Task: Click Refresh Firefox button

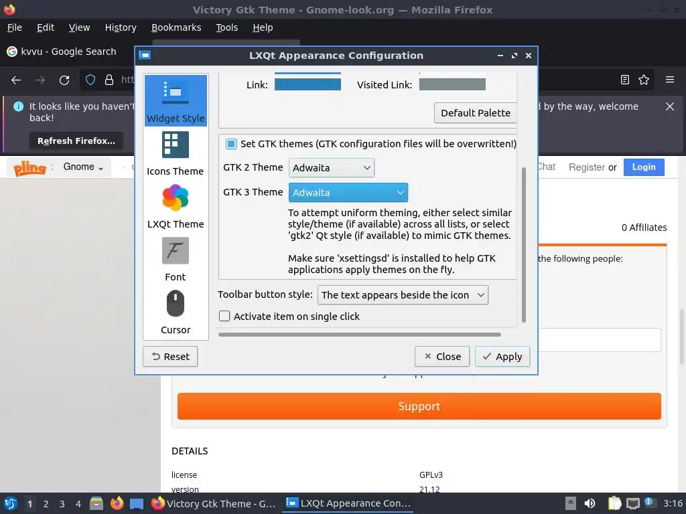Action: pos(76,141)
